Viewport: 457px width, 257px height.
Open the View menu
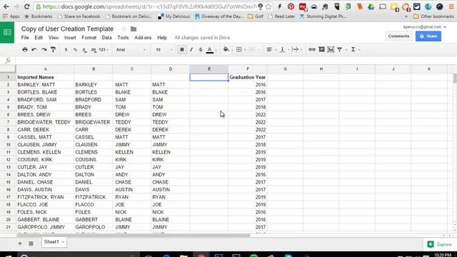tap(54, 38)
